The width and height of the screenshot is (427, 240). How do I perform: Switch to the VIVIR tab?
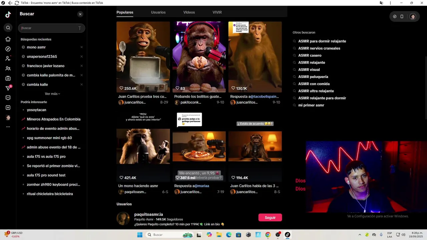pos(217,12)
